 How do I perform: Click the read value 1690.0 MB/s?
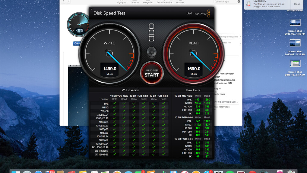point(193,70)
